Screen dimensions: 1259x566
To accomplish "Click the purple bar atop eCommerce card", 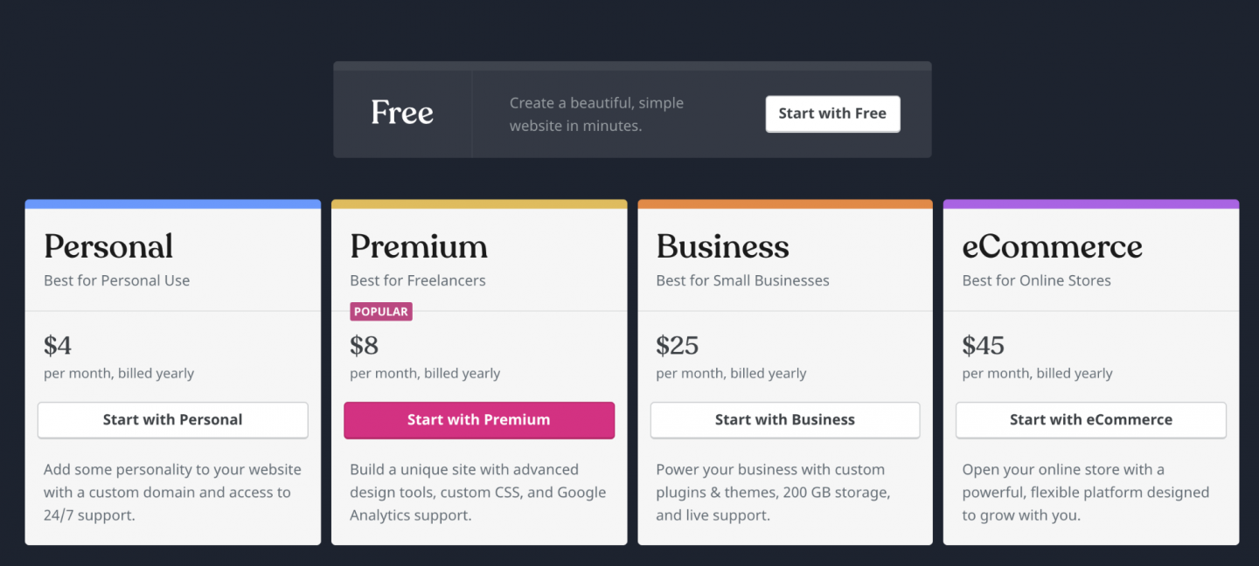I will (x=1090, y=204).
